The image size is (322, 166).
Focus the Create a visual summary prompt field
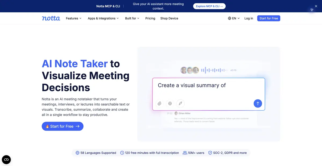[209, 94]
